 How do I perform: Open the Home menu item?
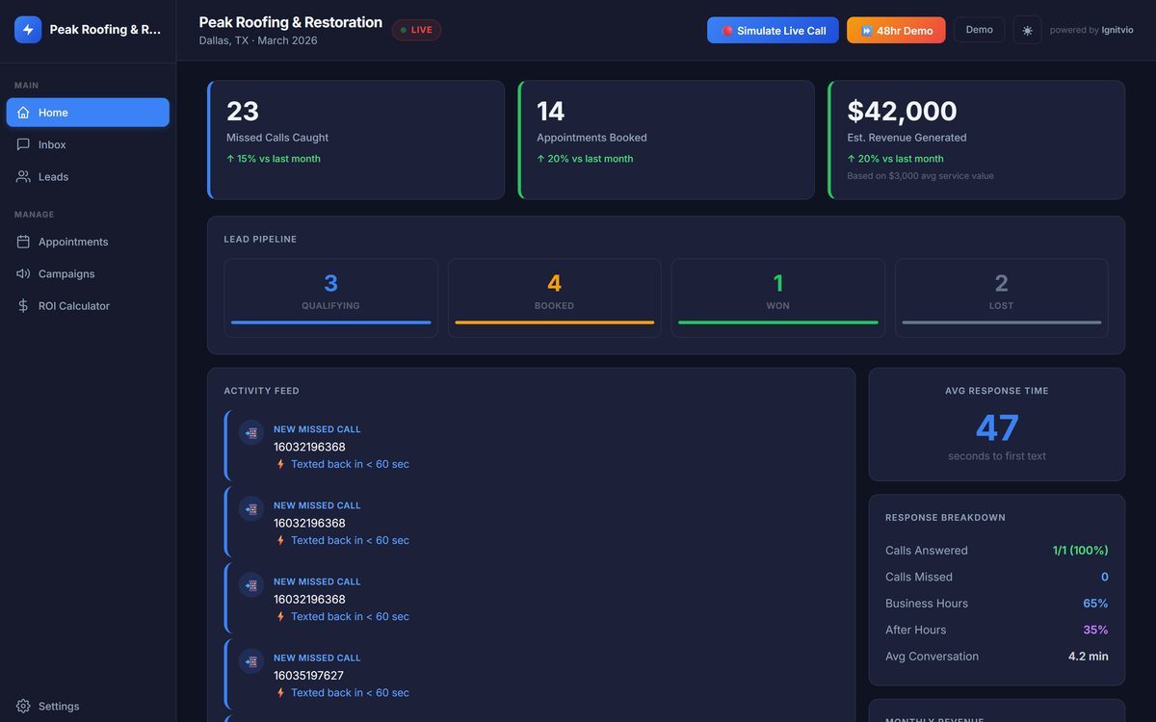pyautogui.click(x=88, y=113)
